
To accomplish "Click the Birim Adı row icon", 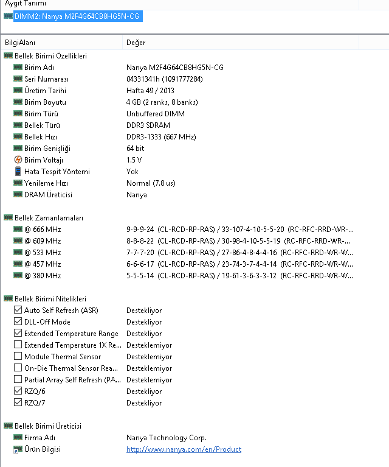I will click(18, 67).
